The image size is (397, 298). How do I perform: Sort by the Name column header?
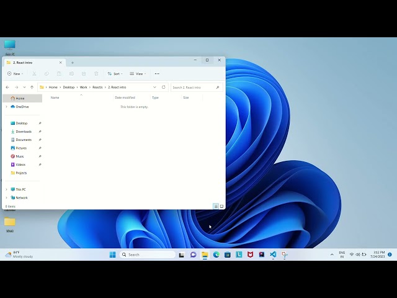(x=55, y=97)
